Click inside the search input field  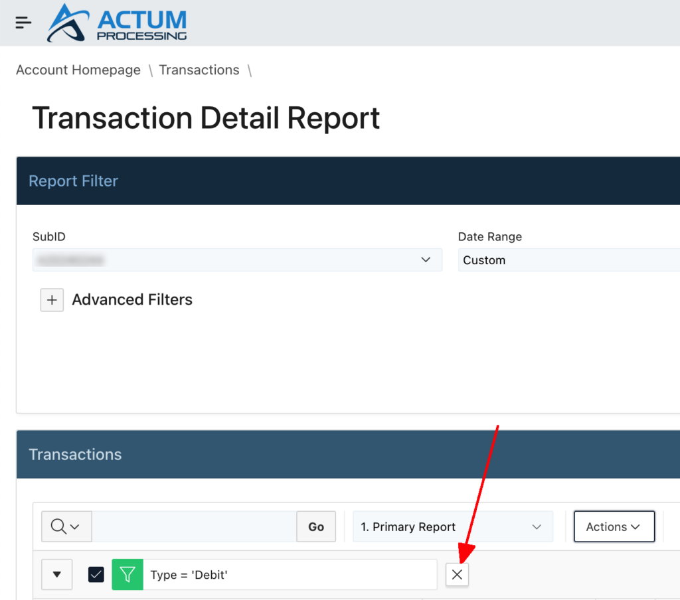(x=193, y=526)
